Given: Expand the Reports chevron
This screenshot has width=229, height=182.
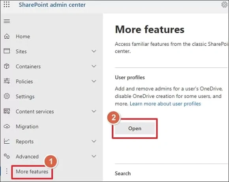Looking at the screenshot, I should pos(94,141).
